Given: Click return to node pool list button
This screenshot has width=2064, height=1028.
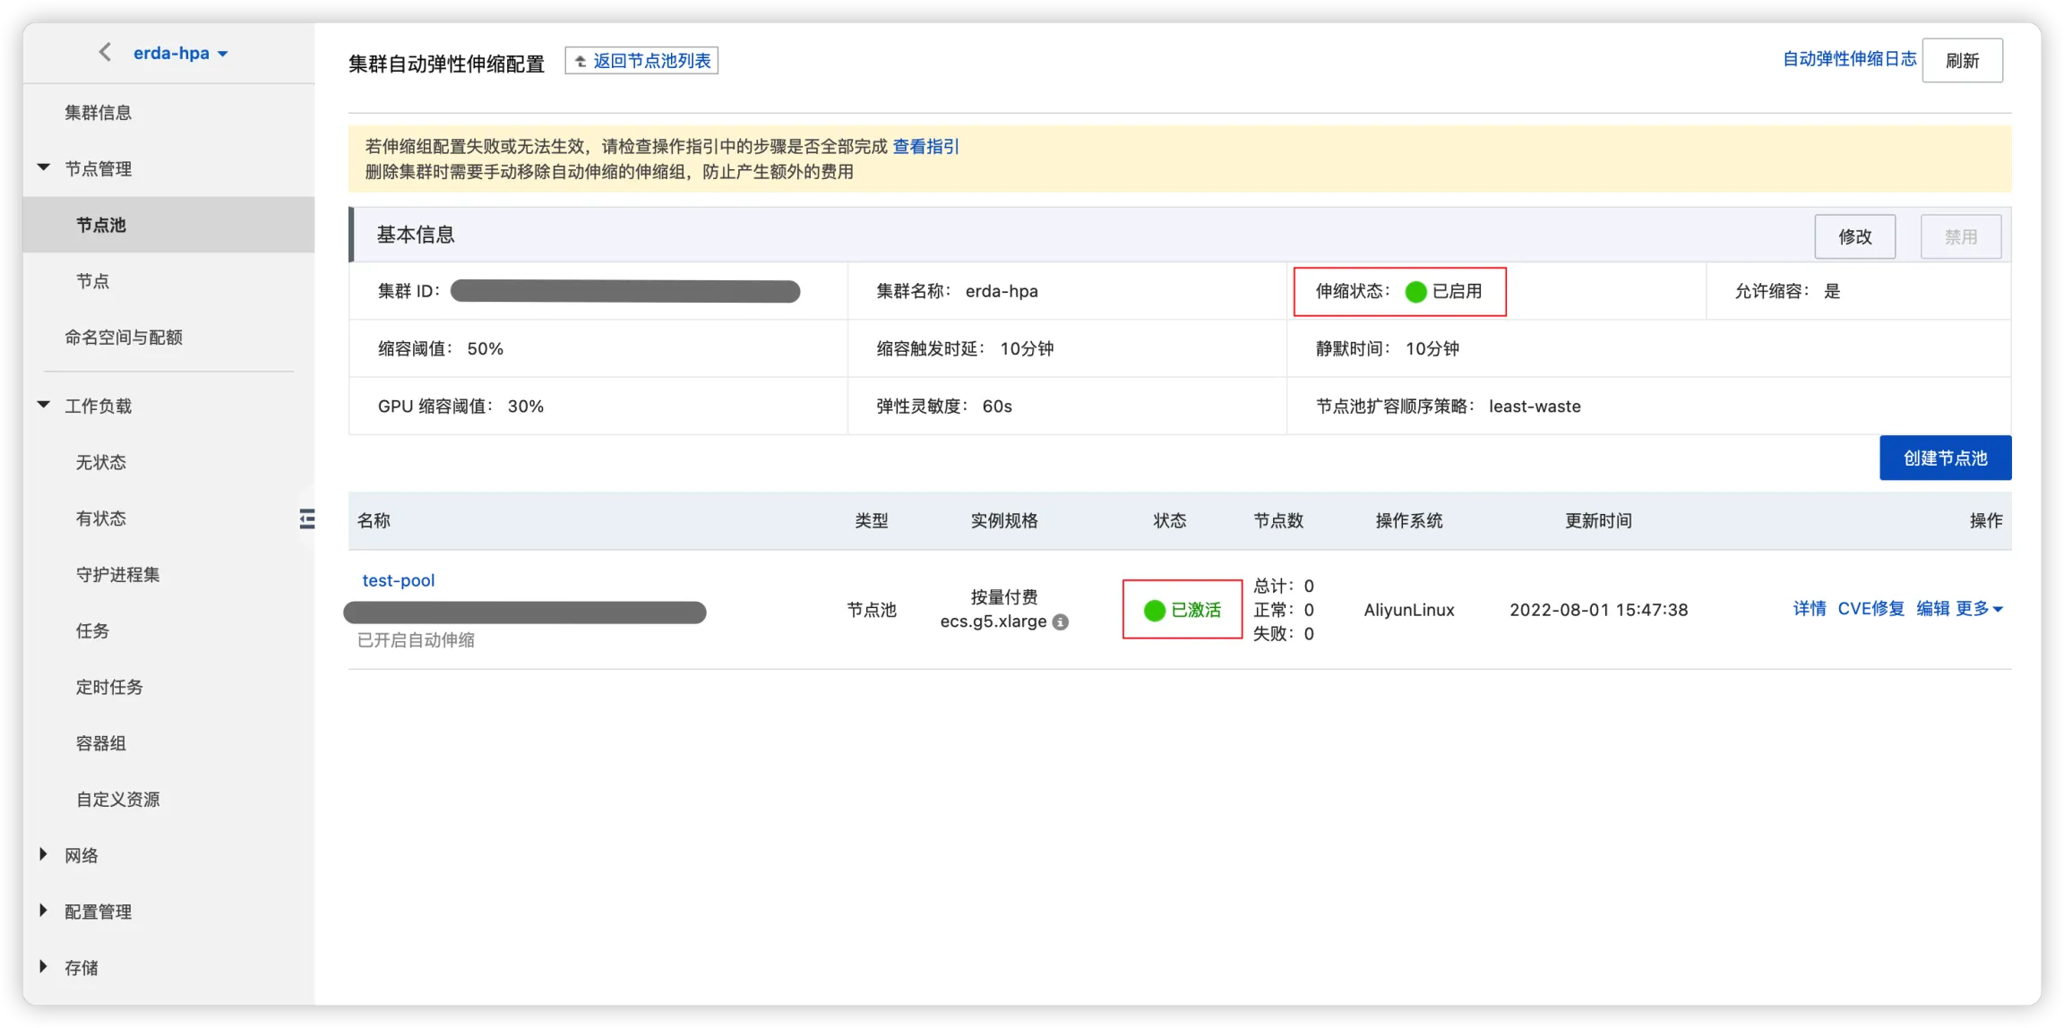Looking at the screenshot, I should coord(641,61).
